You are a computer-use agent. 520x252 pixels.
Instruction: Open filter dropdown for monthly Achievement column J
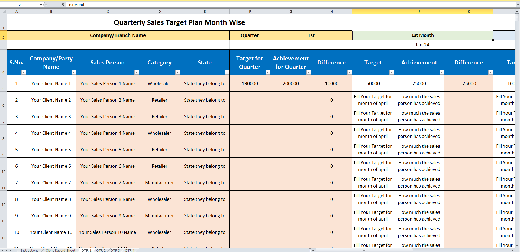442,72
